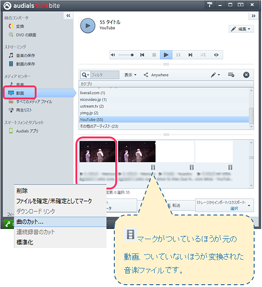The image size is (262, 287).
Task: Mute the speaker volume icon
Action: click(113, 55)
